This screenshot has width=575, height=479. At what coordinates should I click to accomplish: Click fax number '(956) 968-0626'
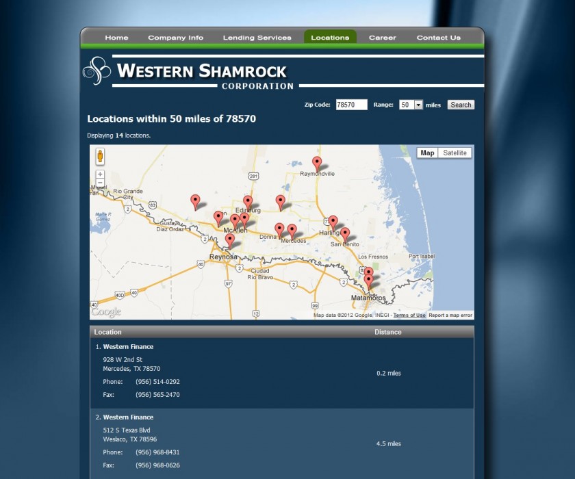click(157, 465)
